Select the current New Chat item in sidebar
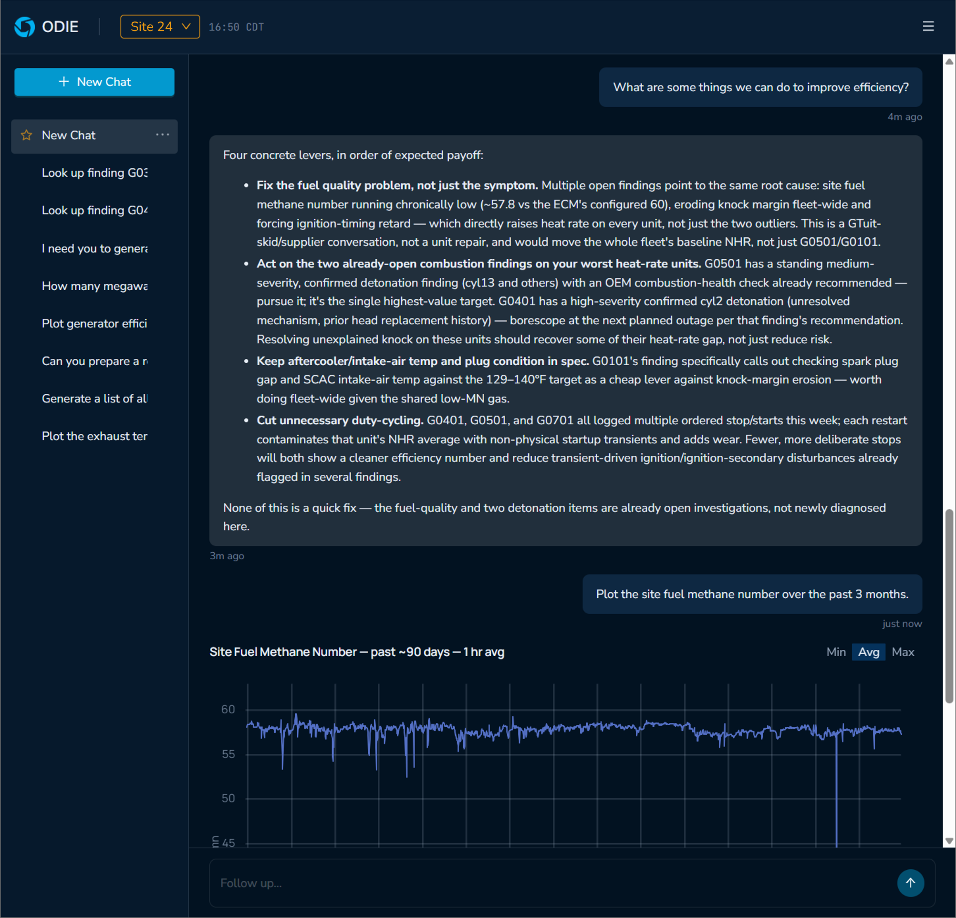 pyautogui.click(x=95, y=136)
